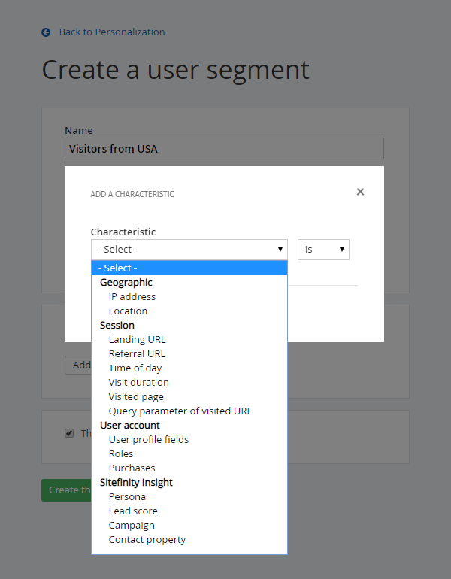Open the Back to Personalization link
This screenshot has height=579, width=451.
click(x=111, y=32)
